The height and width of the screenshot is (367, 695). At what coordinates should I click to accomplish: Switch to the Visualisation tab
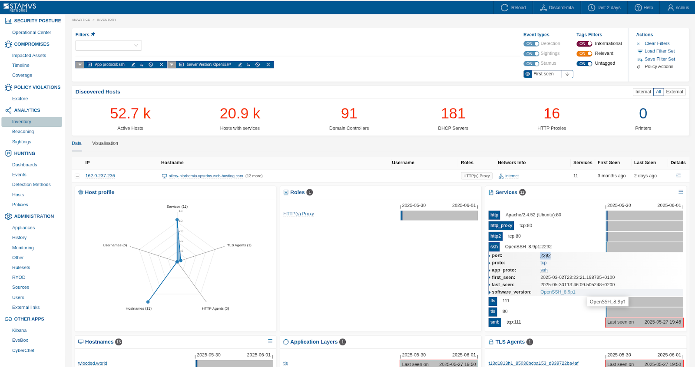pyautogui.click(x=105, y=143)
